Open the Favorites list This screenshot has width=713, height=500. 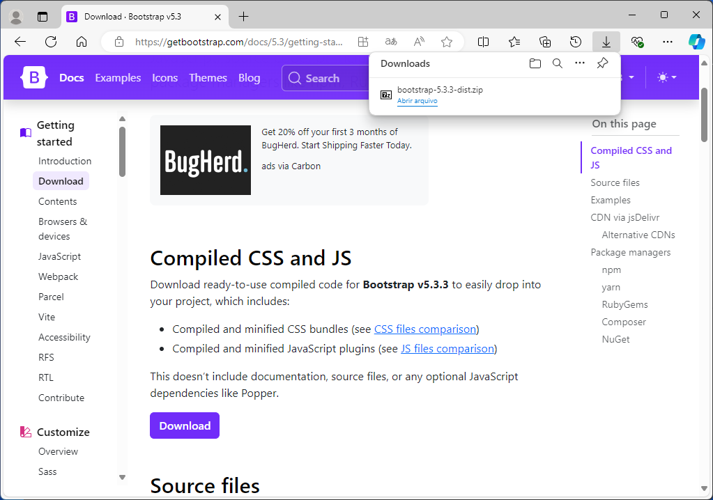[514, 42]
